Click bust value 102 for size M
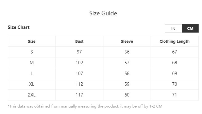This screenshot has height=114, width=202. click(x=79, y=63)
